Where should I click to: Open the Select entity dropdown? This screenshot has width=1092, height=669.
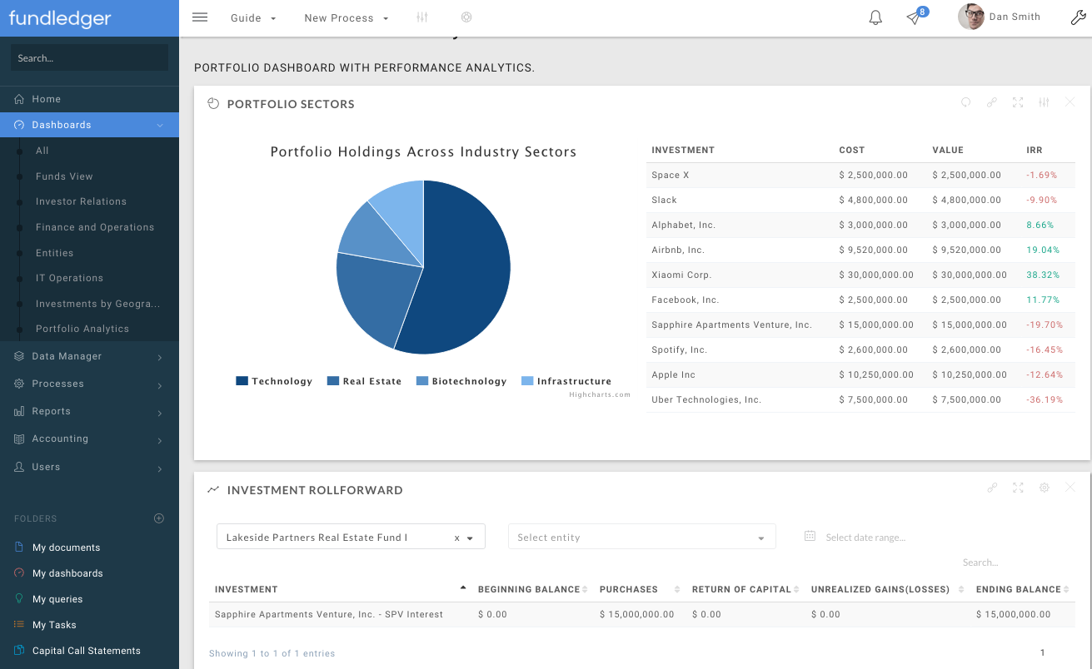641,537
